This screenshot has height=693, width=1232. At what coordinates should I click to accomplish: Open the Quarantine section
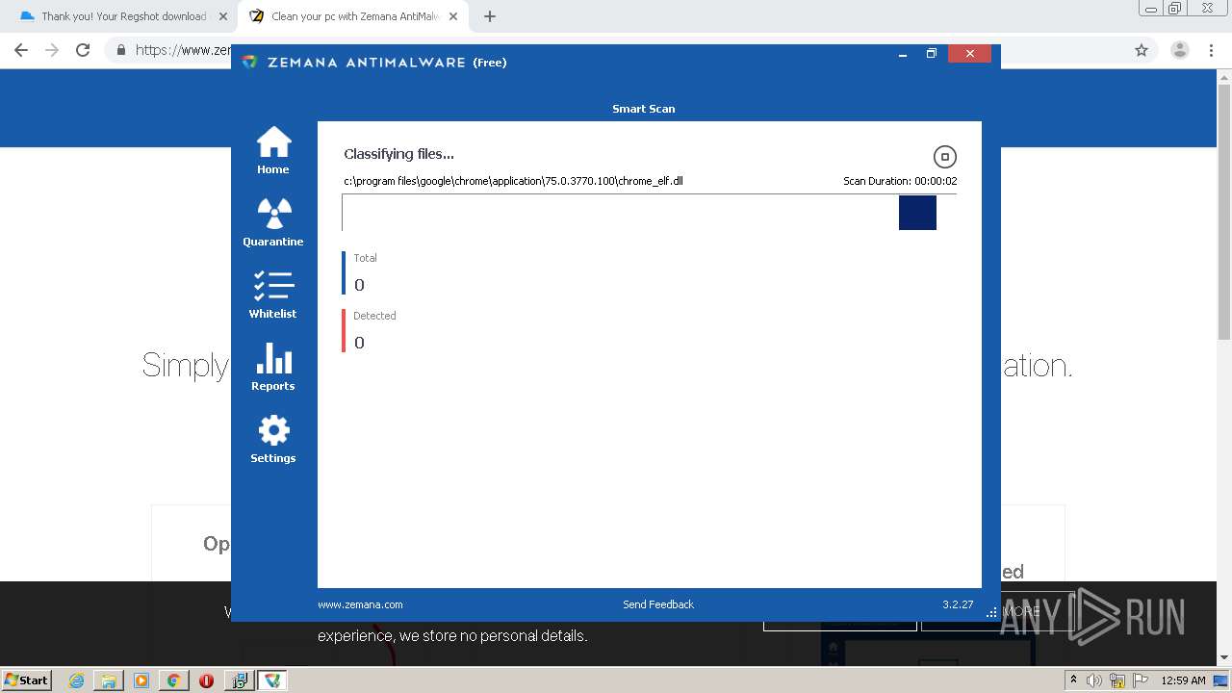click(273, 223)
